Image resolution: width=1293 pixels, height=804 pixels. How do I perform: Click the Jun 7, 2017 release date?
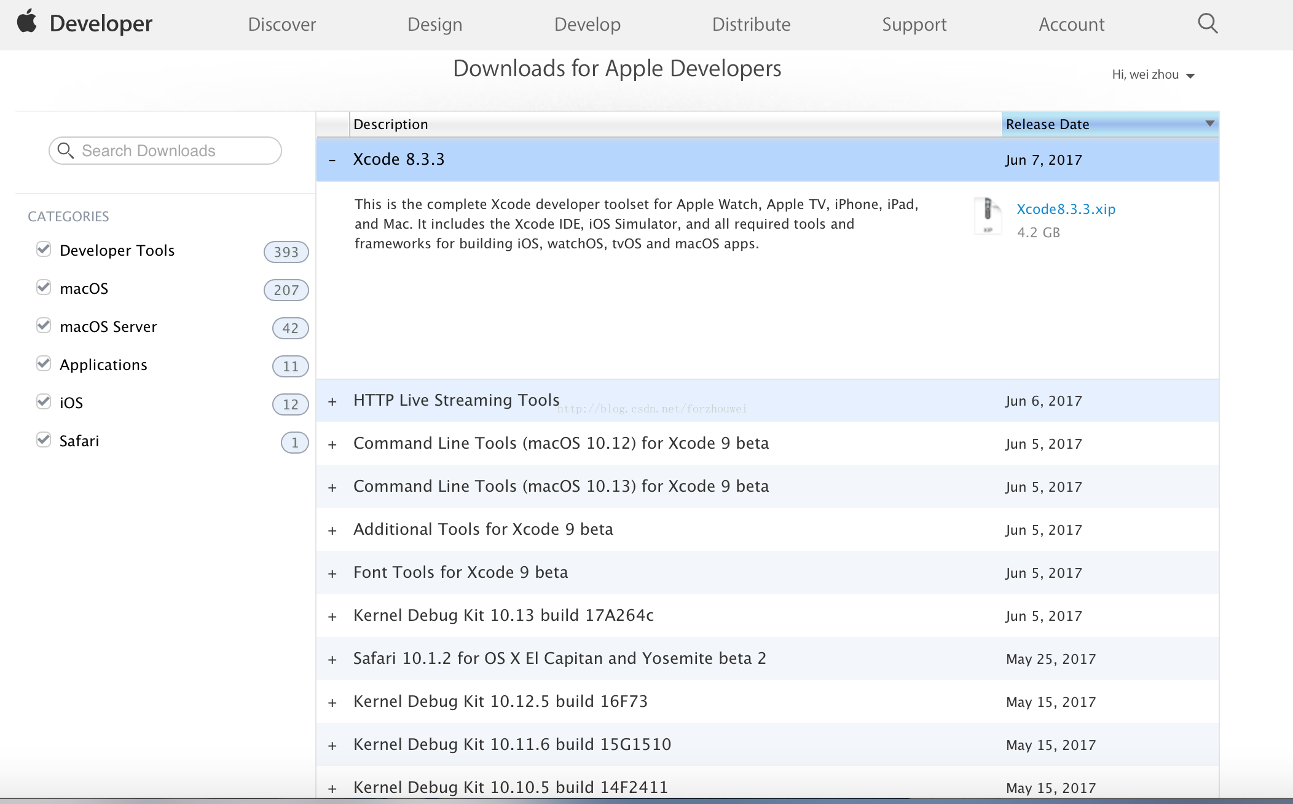1044,160
